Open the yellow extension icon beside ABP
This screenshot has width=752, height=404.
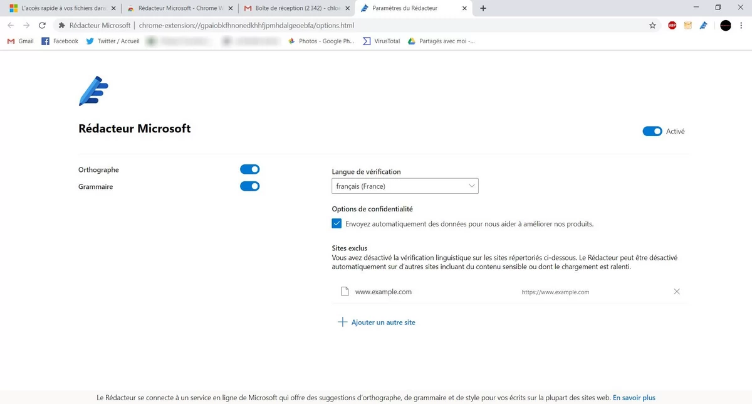coord(688,26)
